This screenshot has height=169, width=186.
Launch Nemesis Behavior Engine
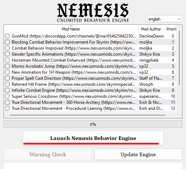click(93, 138)
